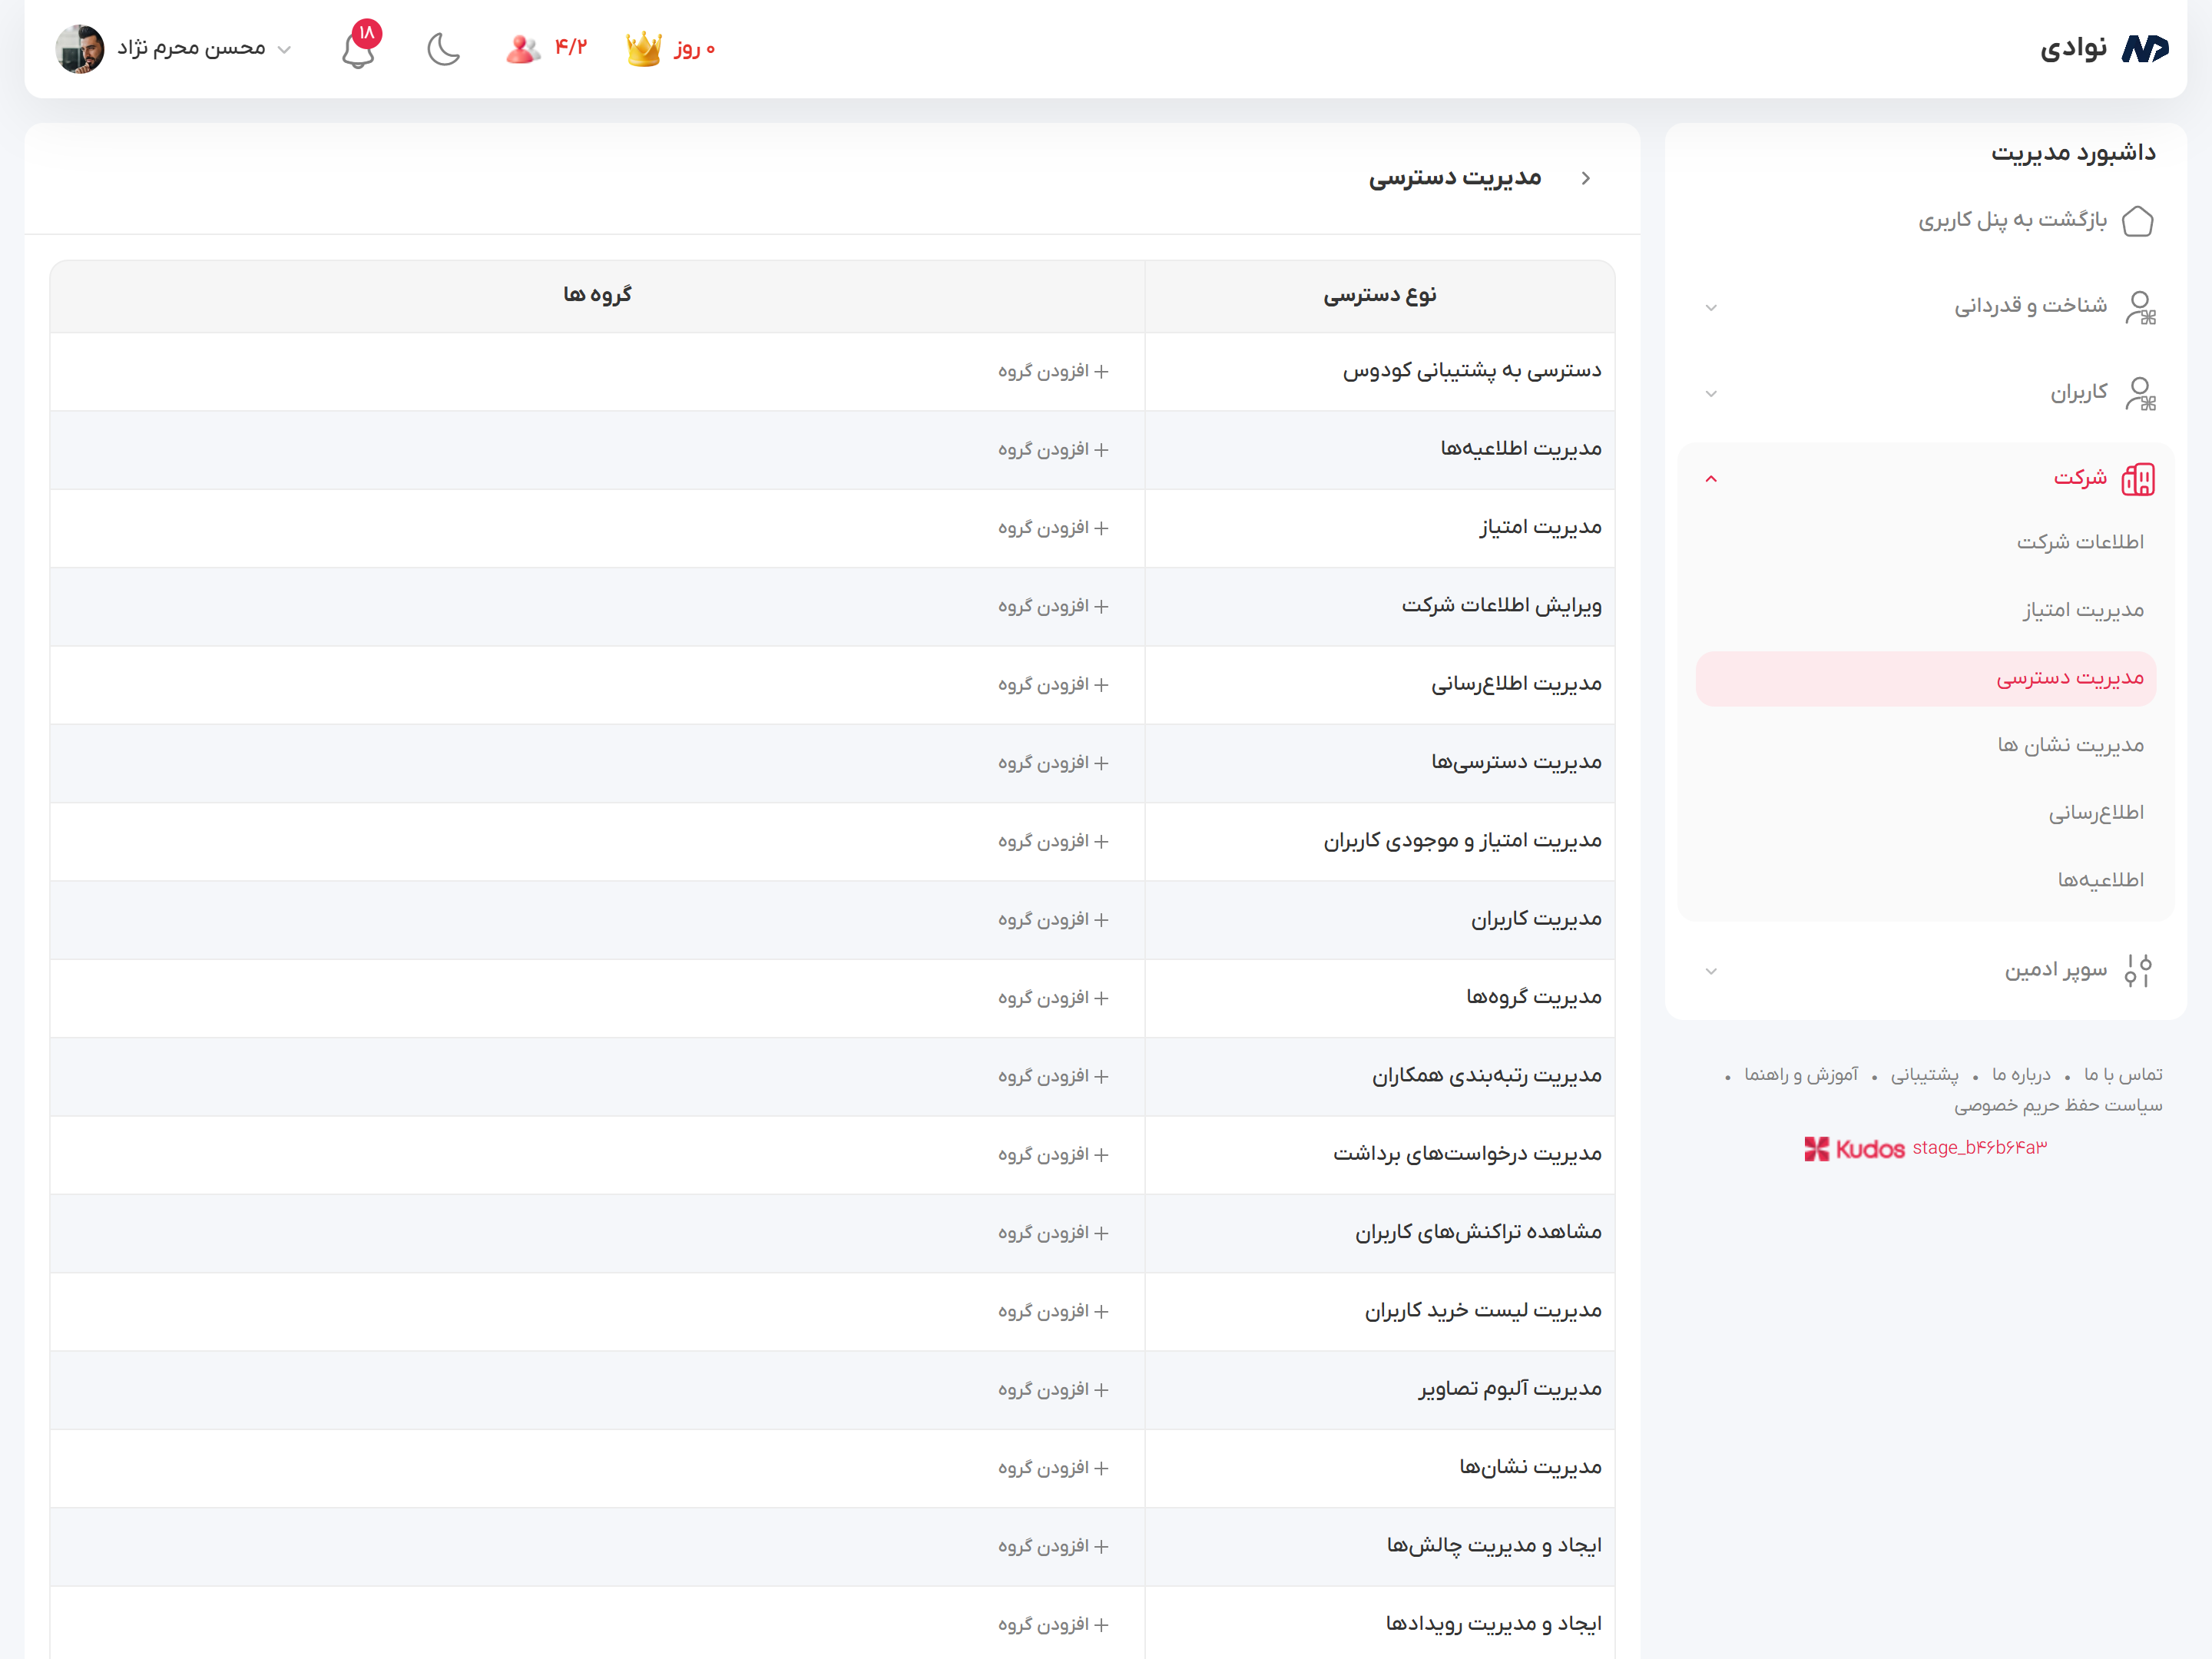Click the red users score icon
This screenshot has width=2212, height=1659.
522,49
